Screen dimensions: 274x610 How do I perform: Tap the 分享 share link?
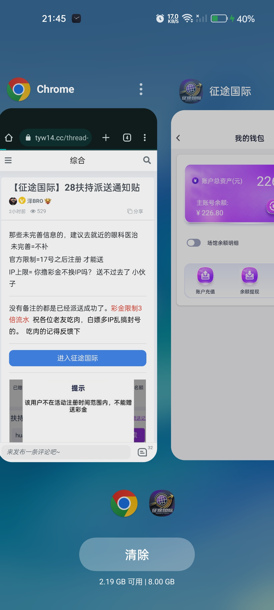click(135, 211)
